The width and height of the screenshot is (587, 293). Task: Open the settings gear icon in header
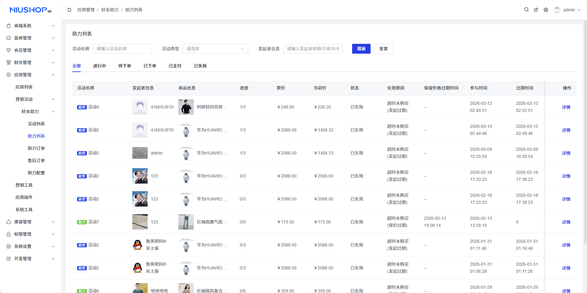(x=546, y=10)
